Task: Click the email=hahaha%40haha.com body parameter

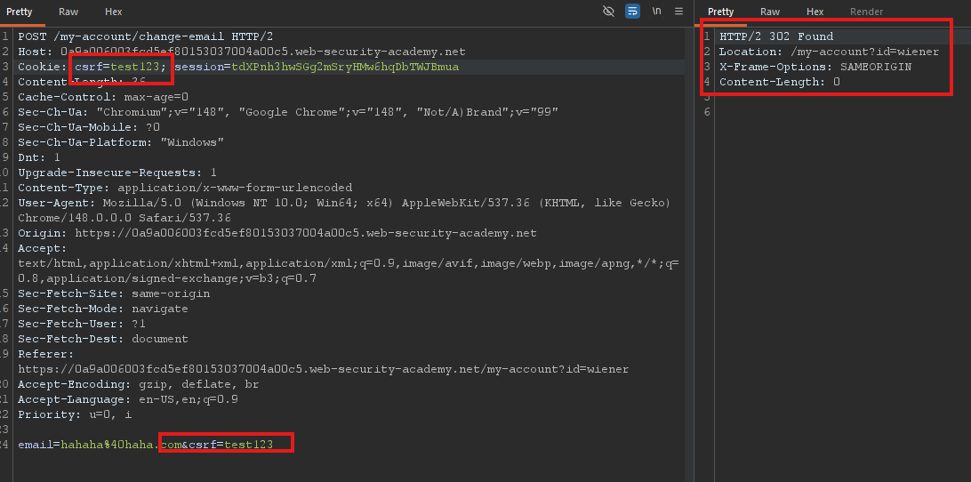Action: (99, 445)
